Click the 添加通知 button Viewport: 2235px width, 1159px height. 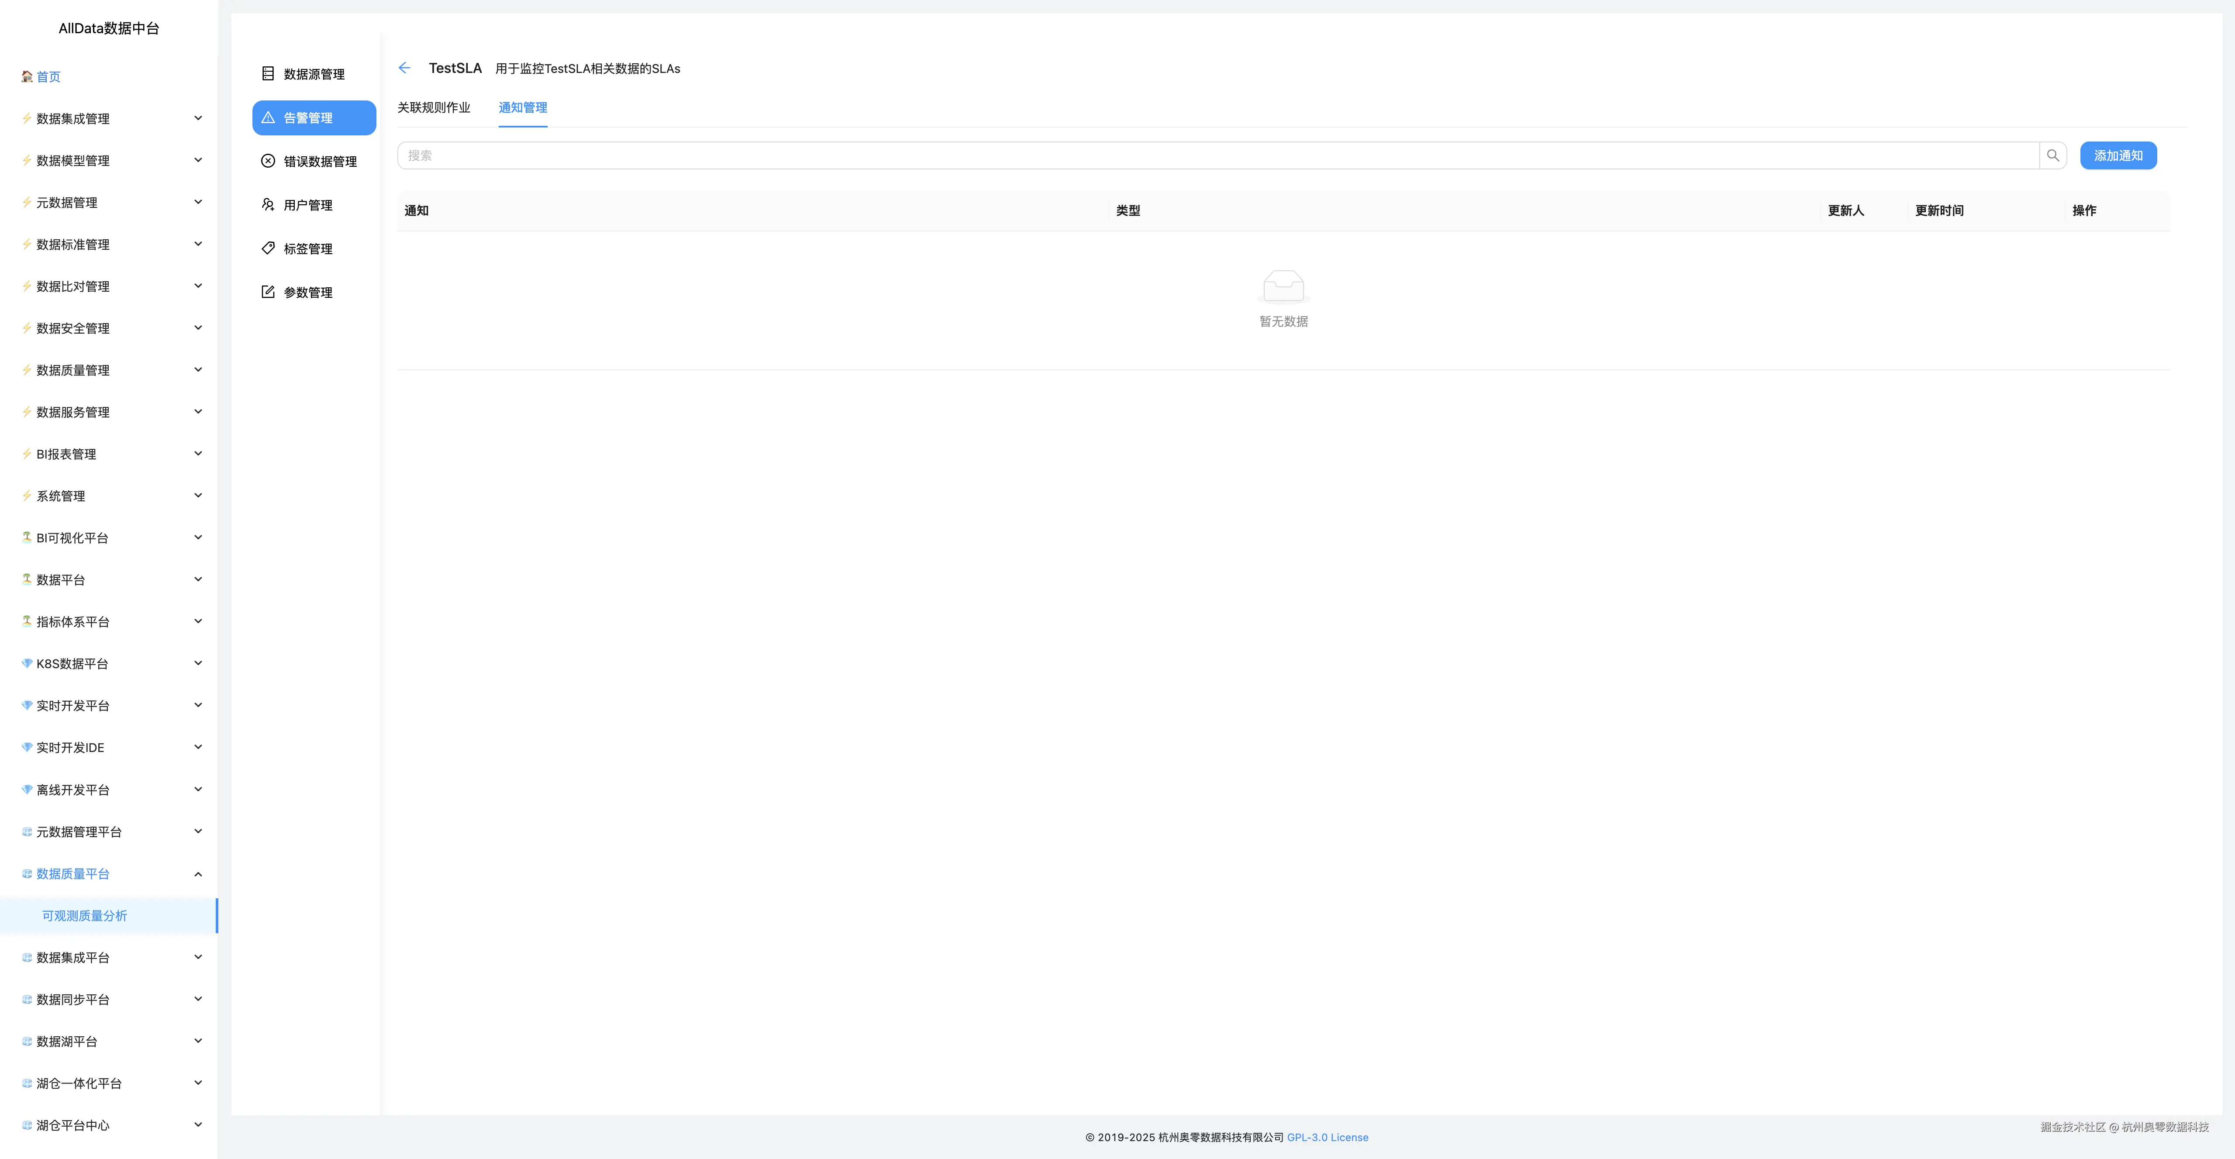click(2118, 155)
